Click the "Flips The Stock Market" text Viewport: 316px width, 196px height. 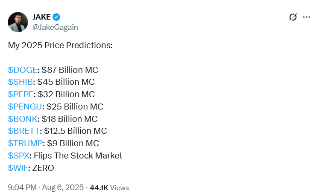pyautogui.click(x=78, y=156)
